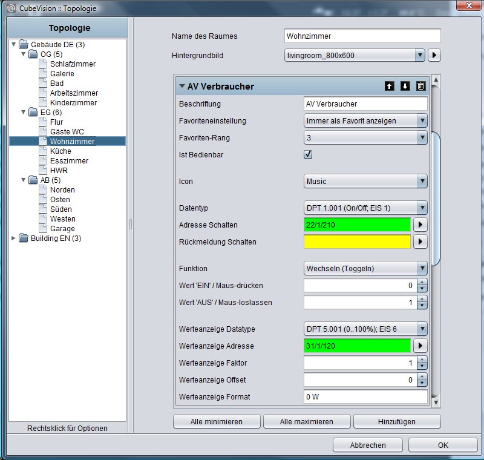Image resolution: width=484 pixels, height=460 pixels.
Task: Click CubeVision title bar app icon
Action: pyautogui.click(x=11, y=8)
